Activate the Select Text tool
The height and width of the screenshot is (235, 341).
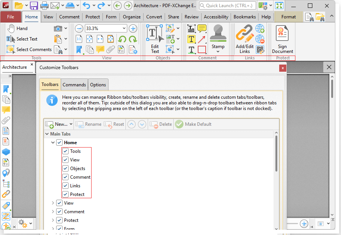(x=22, y=39)
